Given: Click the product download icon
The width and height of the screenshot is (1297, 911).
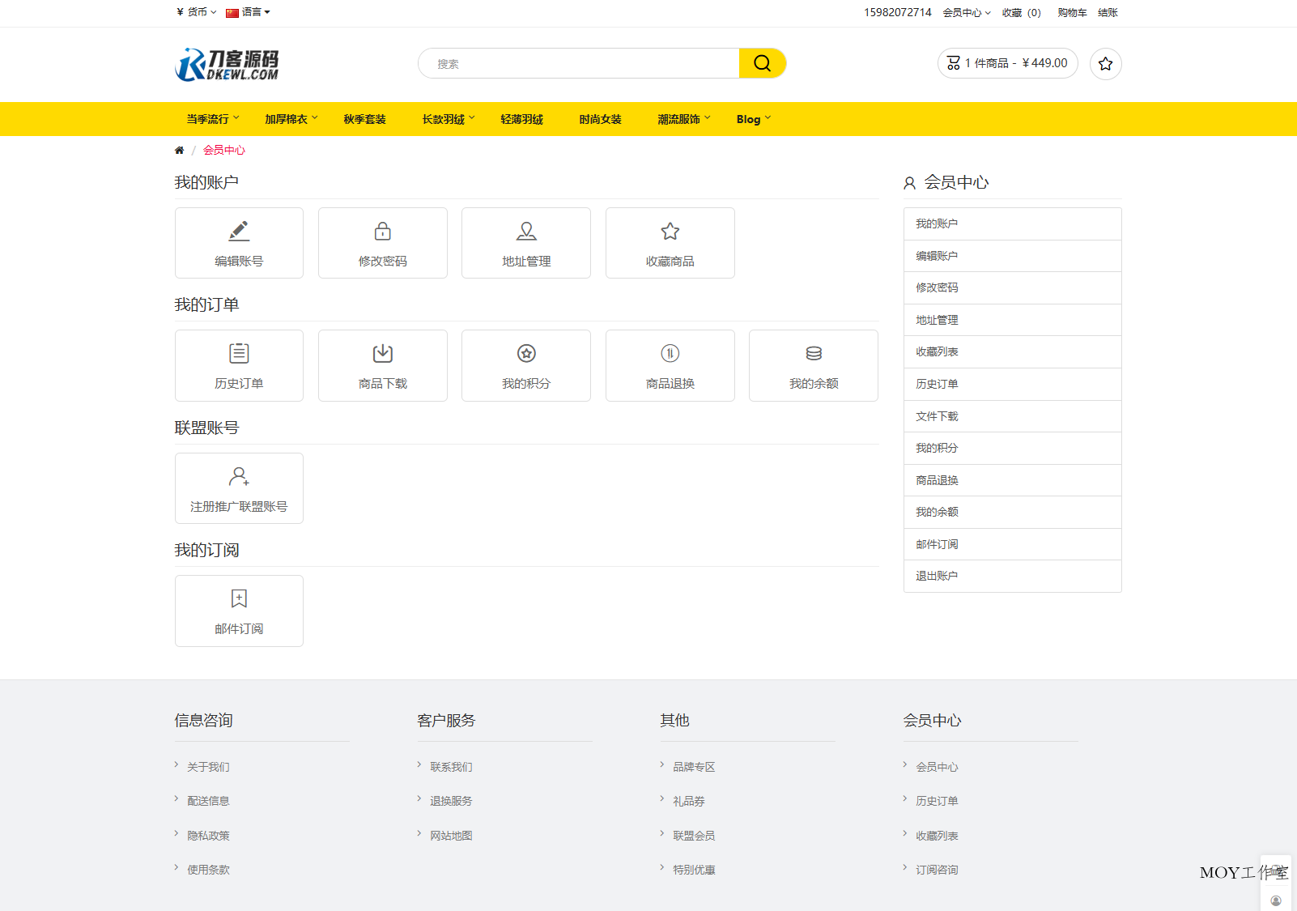Looking at the screenshot, I should (x=382, y=354).
